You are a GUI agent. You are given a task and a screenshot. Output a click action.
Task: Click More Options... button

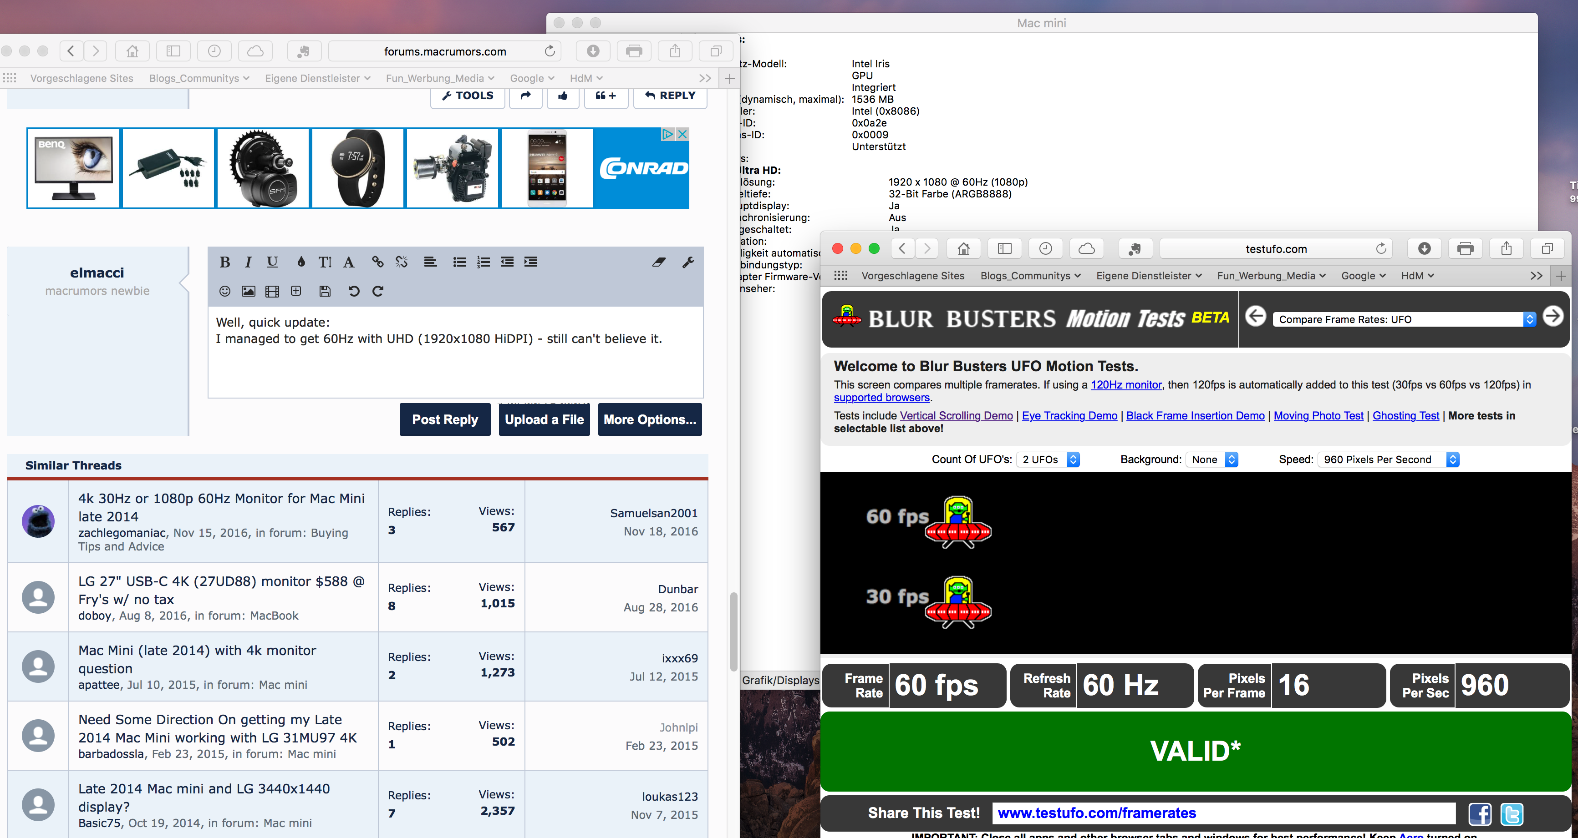point(650,420)
